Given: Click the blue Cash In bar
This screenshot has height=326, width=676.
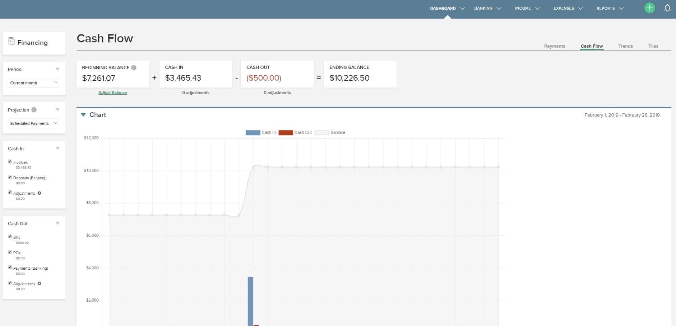Looking at the screenshot, I should point(250,301).
